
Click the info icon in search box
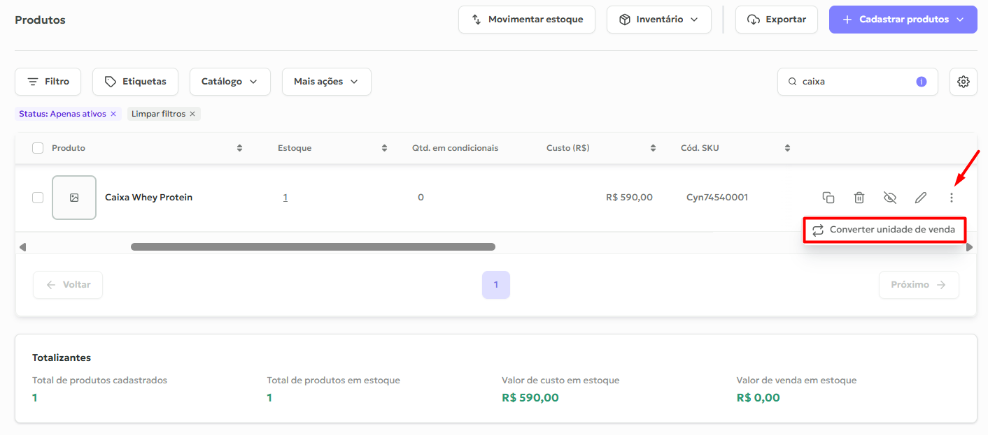[922, 82]
